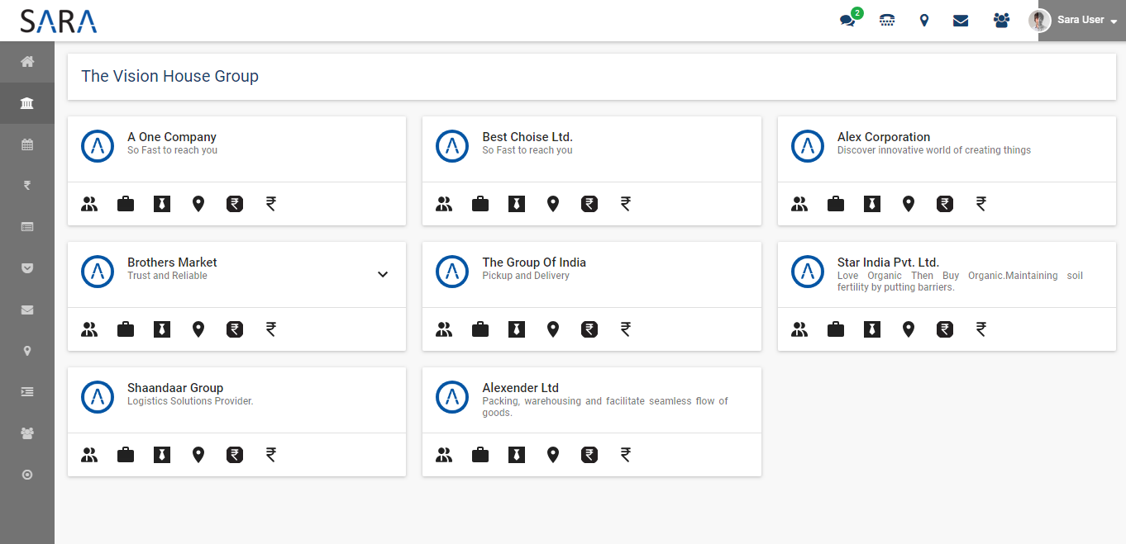Click the rupee icon under Star India Pvt. Ltd.
Viewport: 1126px width, 544px height.
point(981,329)
